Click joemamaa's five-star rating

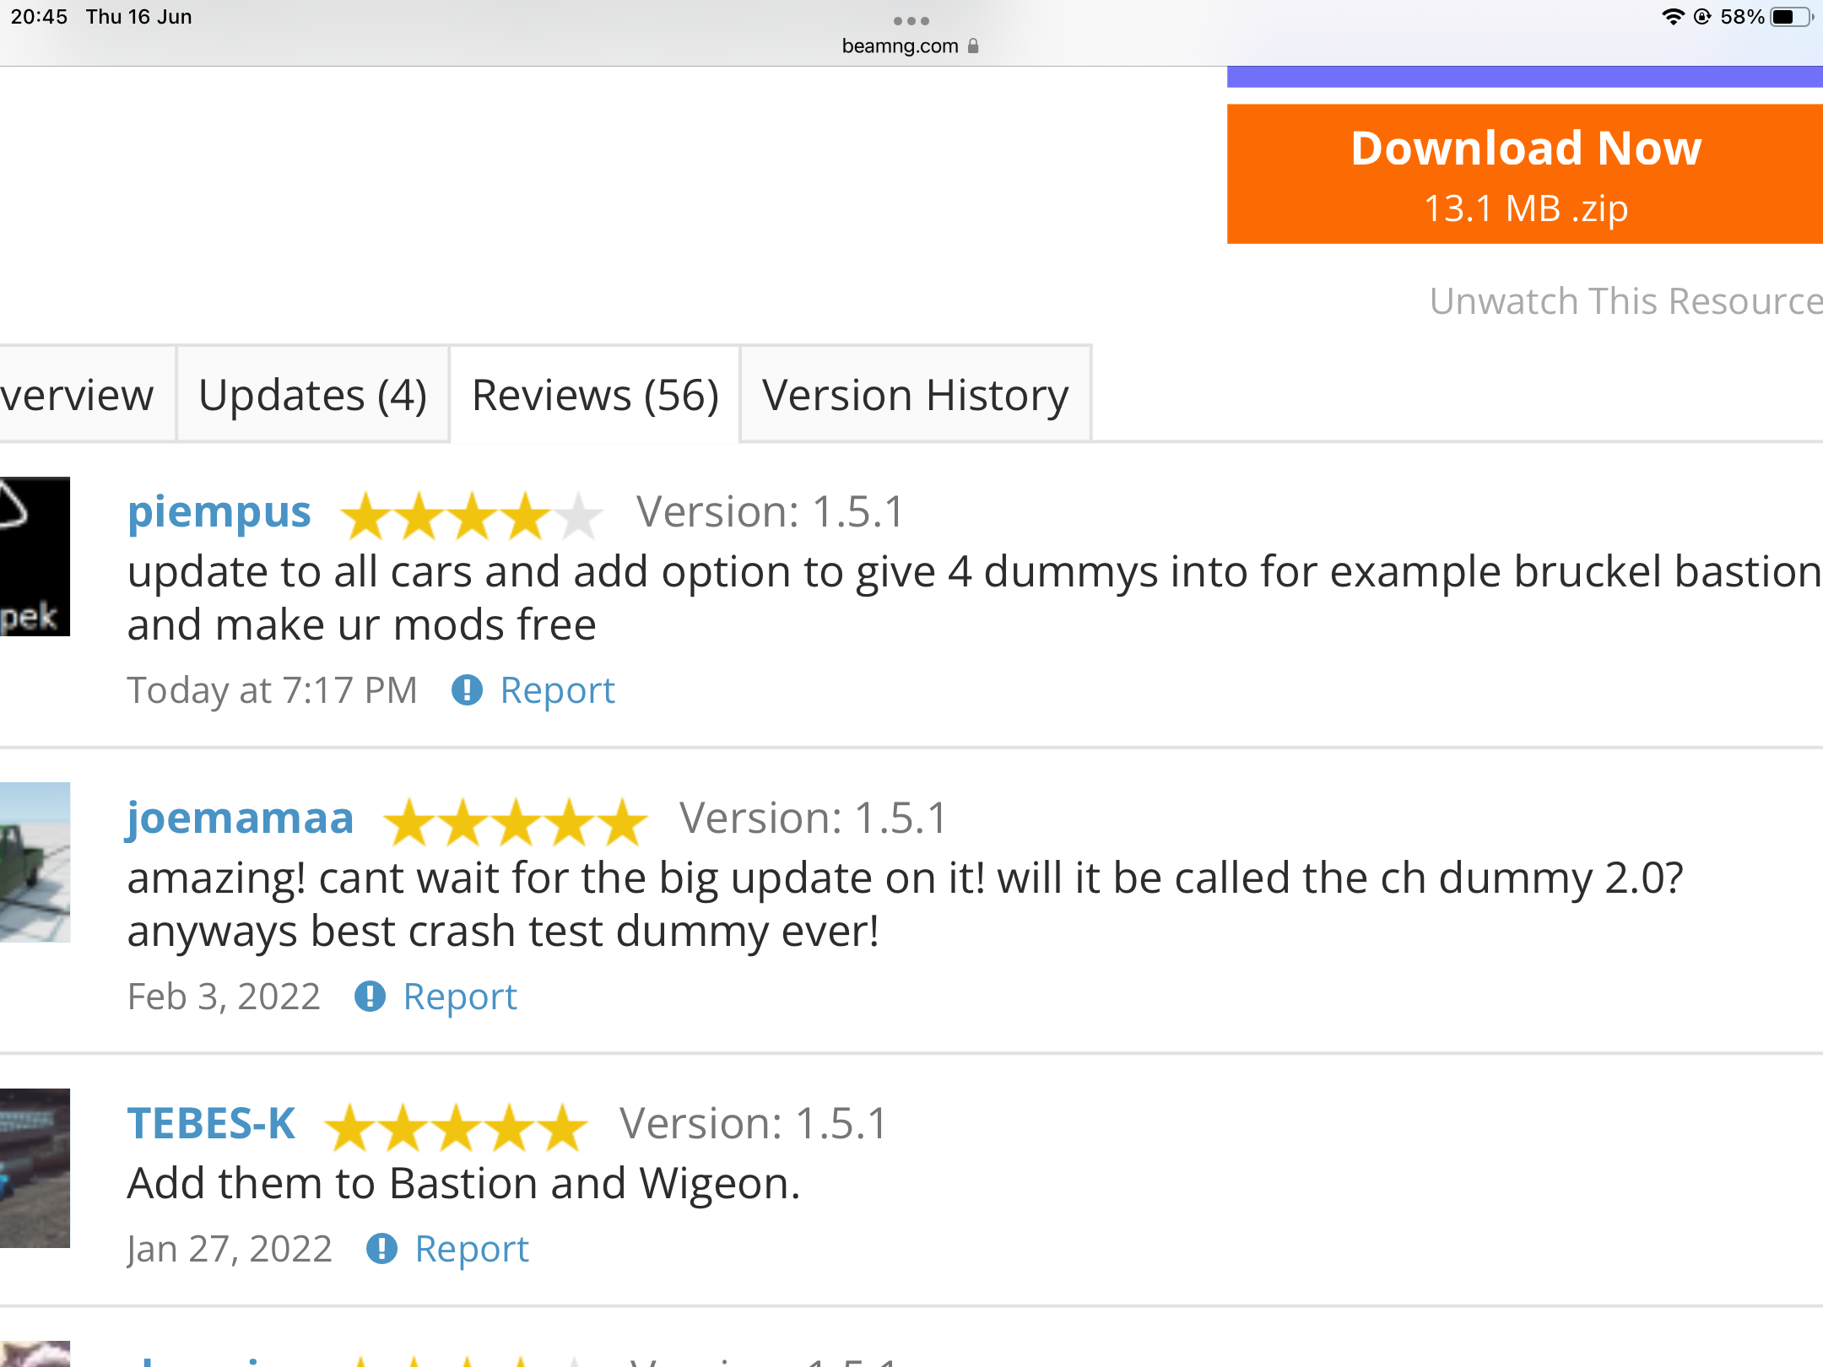515,821
